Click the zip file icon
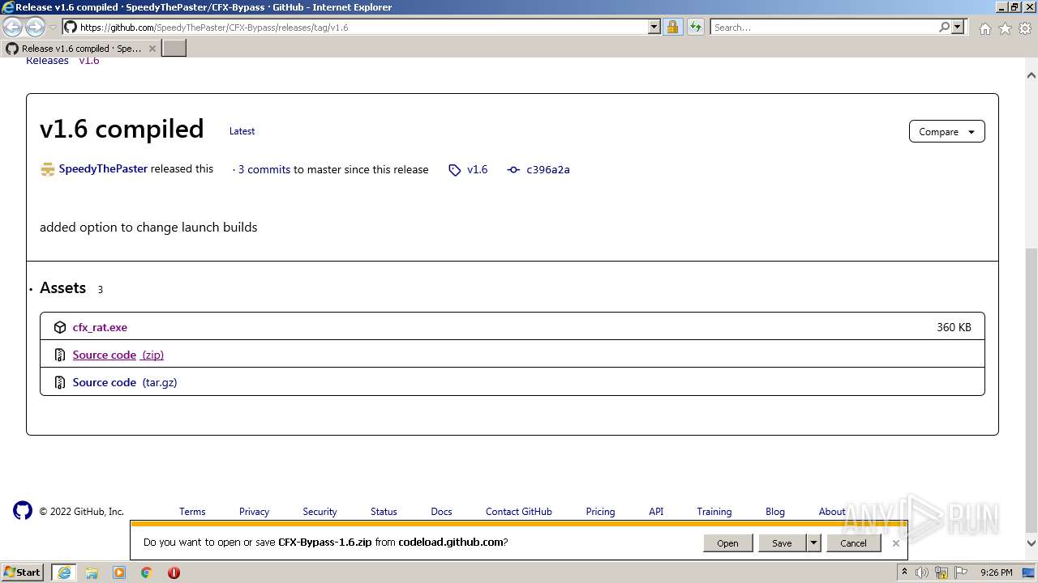 60,355
